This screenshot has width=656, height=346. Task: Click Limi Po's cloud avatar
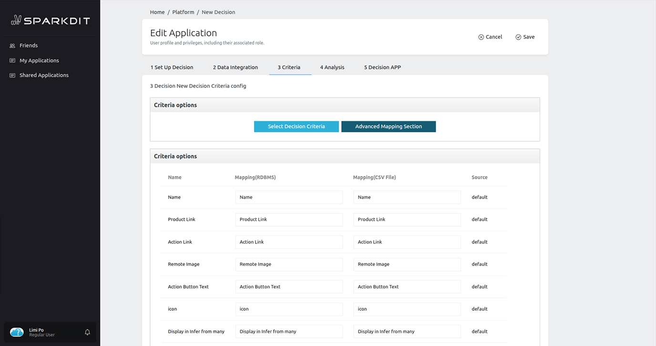17,332
